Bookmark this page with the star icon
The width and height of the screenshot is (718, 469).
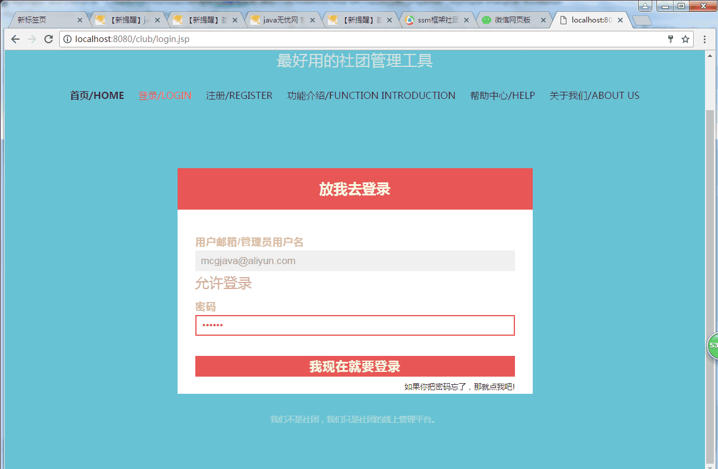685,39
